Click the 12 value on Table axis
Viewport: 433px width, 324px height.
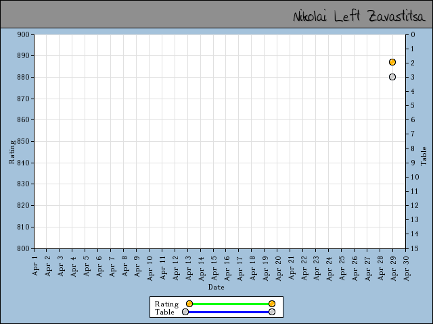pyautogui.click(x=415, y=205)
